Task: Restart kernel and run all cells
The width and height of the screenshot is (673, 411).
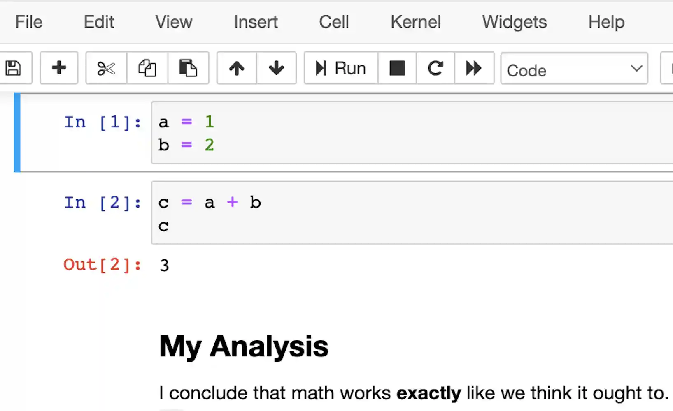Action: coord(474,68)
